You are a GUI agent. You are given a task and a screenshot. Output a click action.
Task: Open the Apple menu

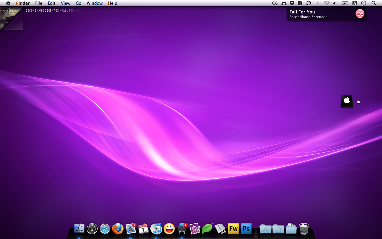click(x=8, y=3)
